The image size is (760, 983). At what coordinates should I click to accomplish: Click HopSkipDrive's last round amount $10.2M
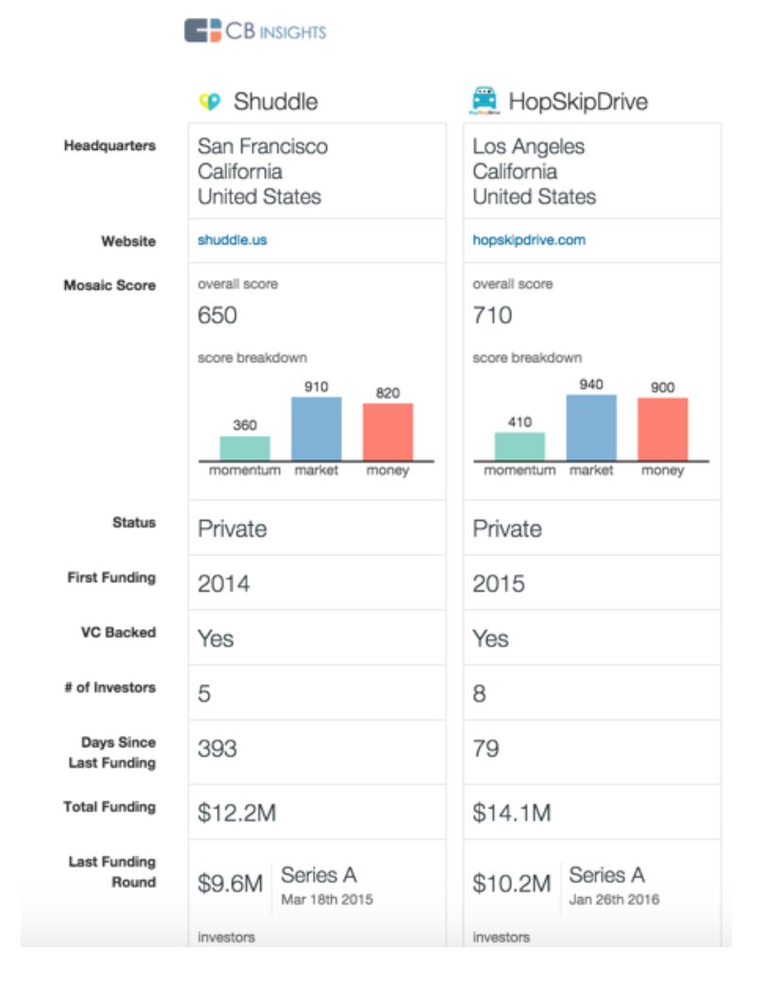coord(512,884)
